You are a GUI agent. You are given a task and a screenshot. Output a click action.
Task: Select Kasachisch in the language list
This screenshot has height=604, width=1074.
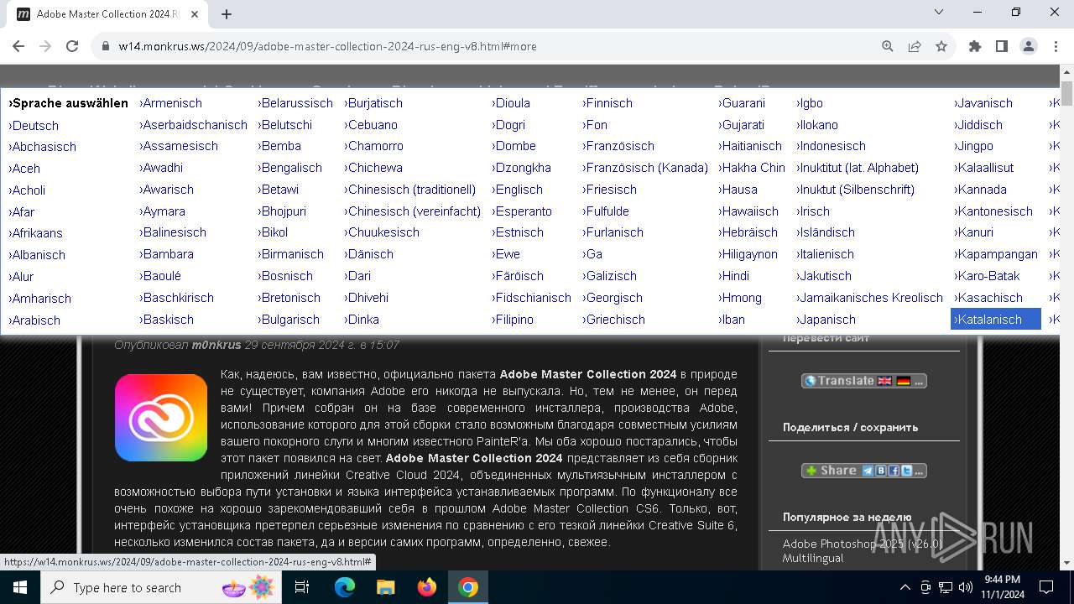[988, 298]
